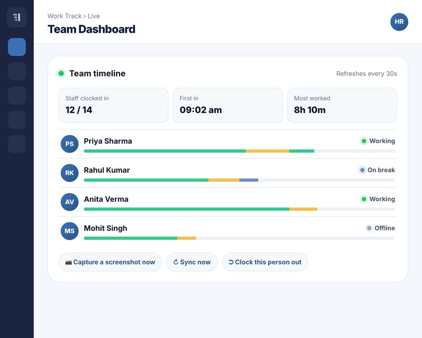
Task: Clock this person out
Action: click(265, 262)
